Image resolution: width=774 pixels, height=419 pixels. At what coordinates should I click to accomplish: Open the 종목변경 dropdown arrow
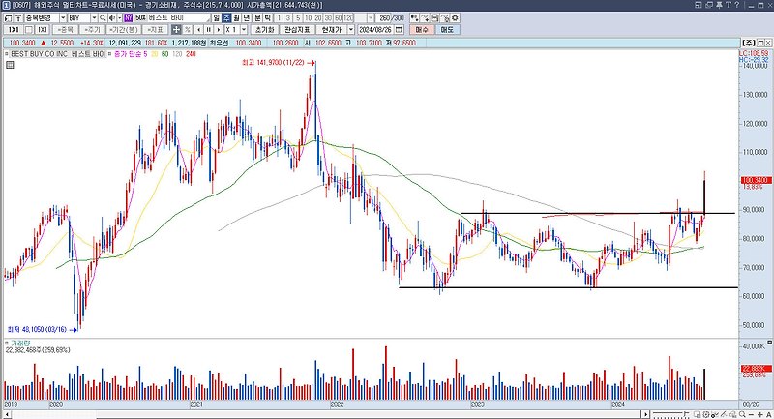point(63,17)
